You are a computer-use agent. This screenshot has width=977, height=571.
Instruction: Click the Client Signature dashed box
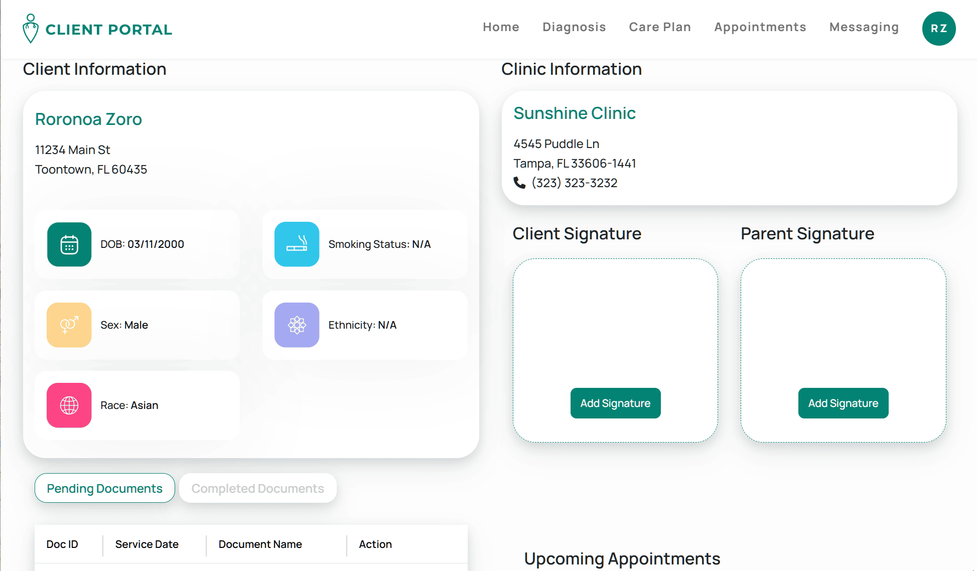tap(615, 350)
